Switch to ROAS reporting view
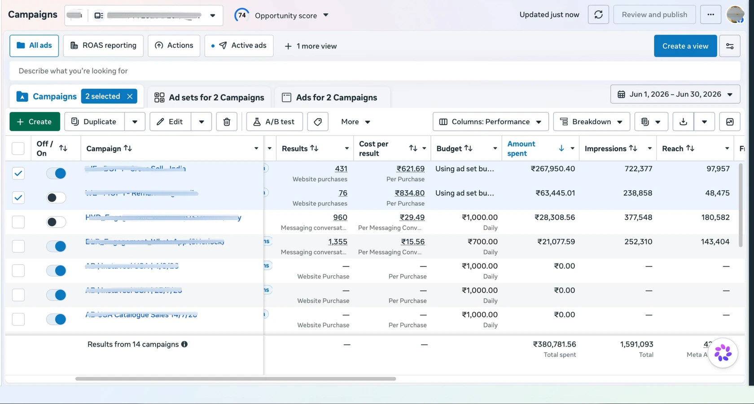The image size is (754, 404). 103,46
